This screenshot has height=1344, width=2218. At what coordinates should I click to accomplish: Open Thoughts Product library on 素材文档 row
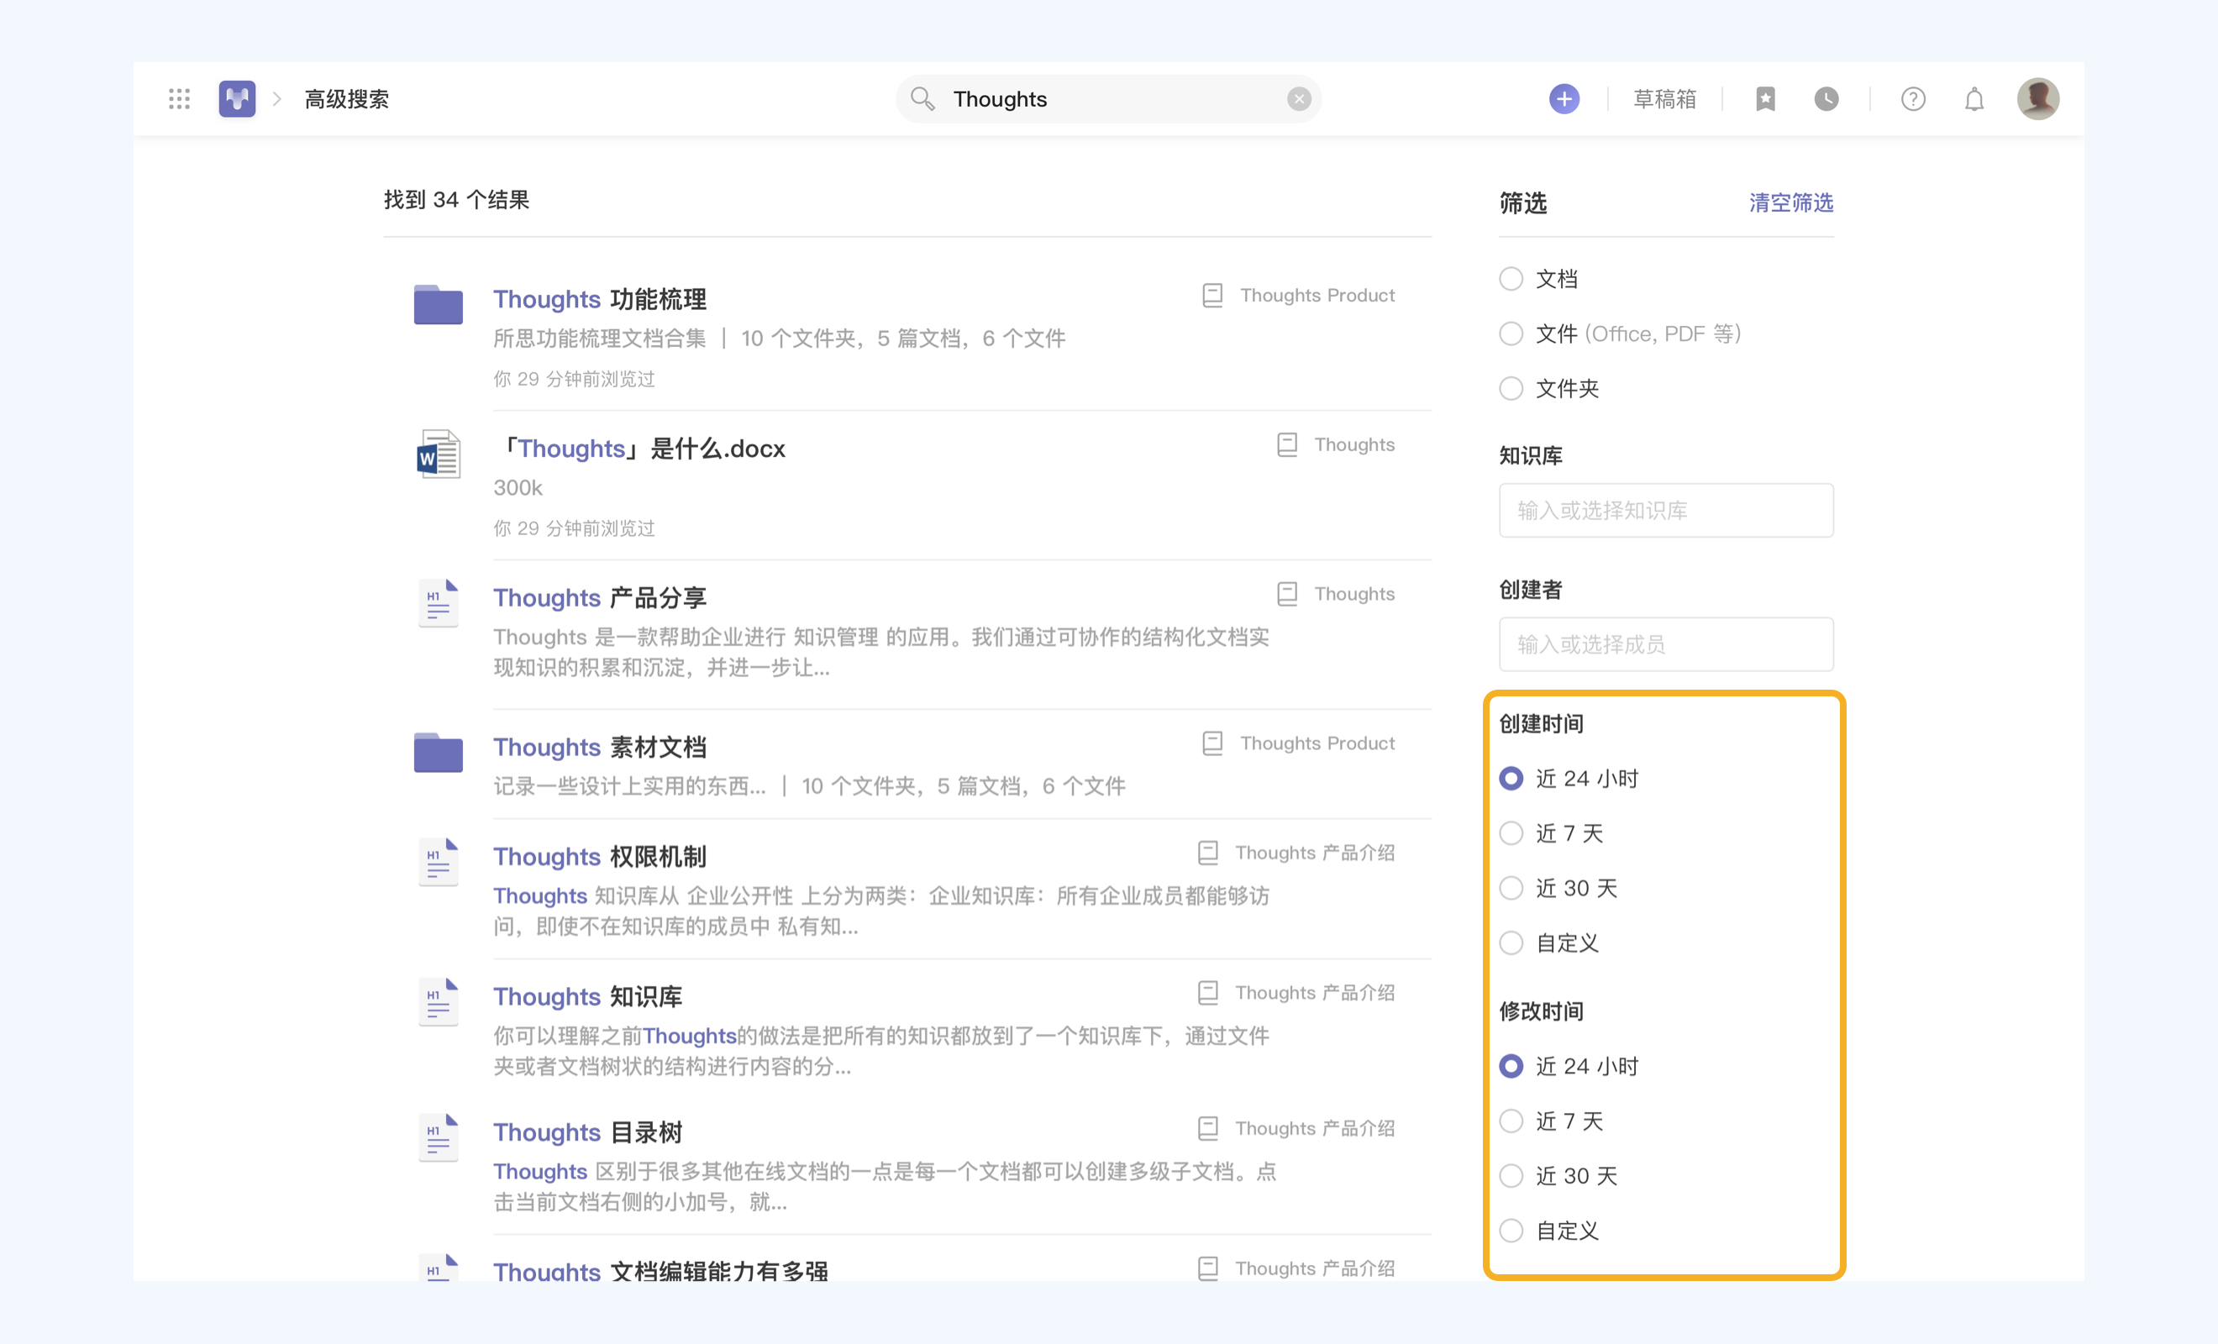[1299, 743]
